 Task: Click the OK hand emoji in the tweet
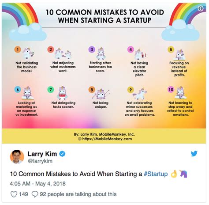click(x=174, y=174)
